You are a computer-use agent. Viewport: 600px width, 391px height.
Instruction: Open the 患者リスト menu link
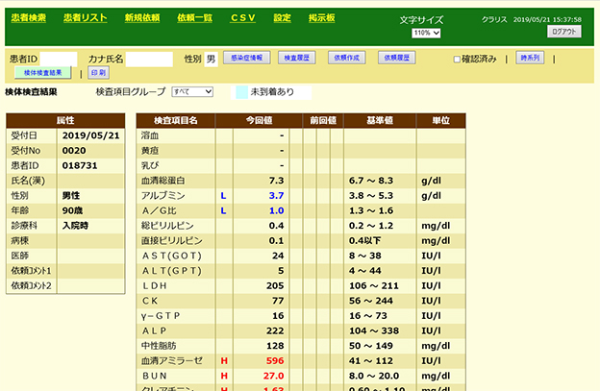(x=86, y=18)
